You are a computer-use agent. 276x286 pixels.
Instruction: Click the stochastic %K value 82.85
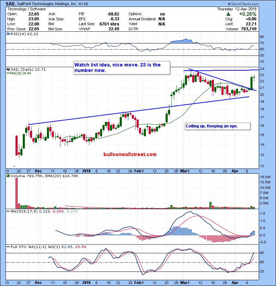[x=67, y=247]
